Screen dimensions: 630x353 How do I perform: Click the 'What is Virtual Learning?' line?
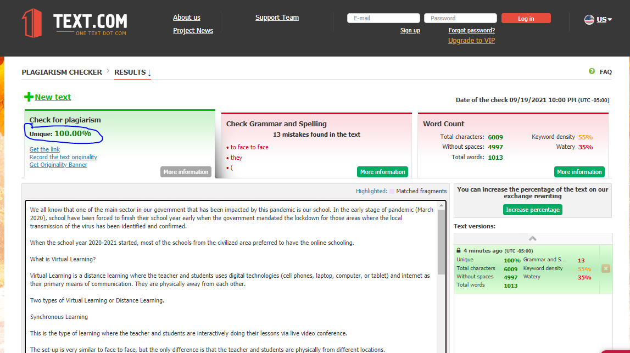click(x=63, y=260)
